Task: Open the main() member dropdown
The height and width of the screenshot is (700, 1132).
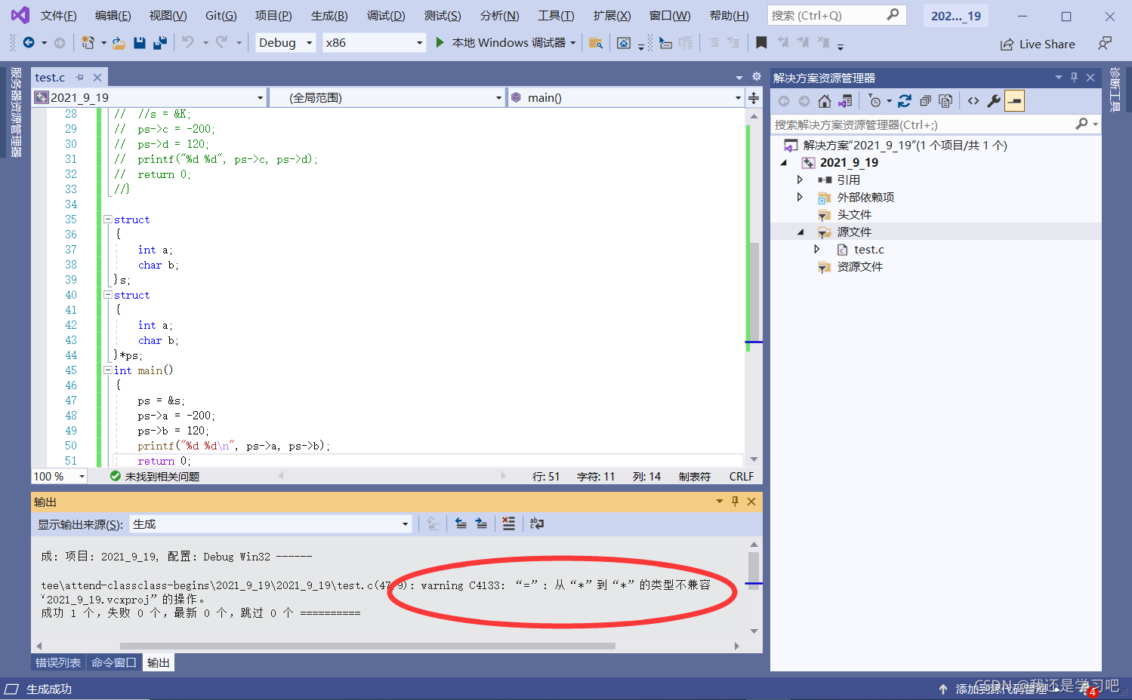Action: coord(625,97)
